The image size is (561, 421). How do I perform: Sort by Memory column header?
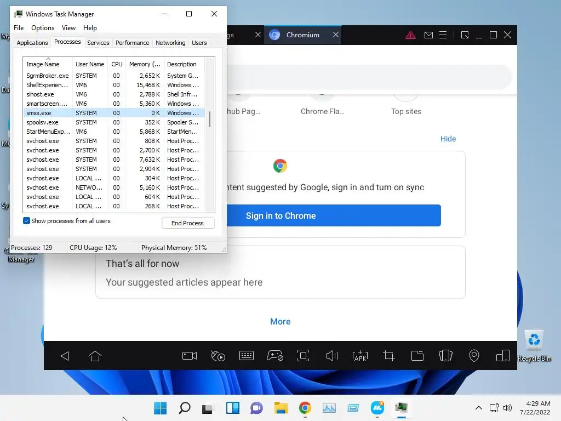point(145,64)
